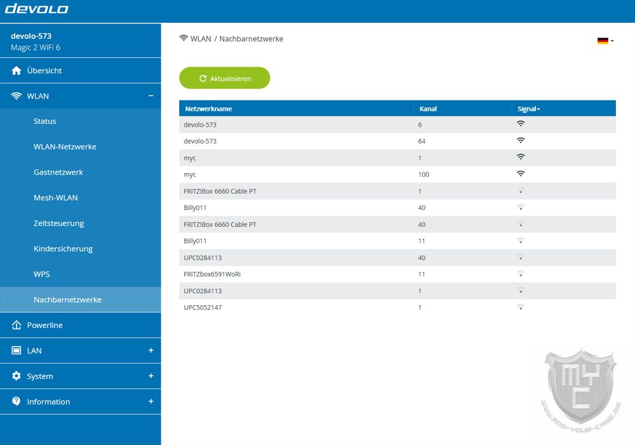
Task: Click the Information question mark icon
Action: tap(17, 401)
